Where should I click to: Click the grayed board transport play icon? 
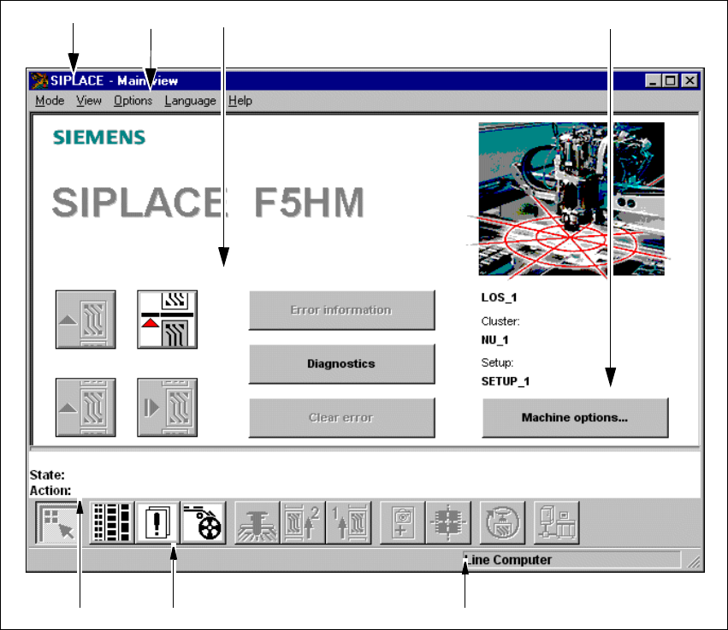click(167, 407)
